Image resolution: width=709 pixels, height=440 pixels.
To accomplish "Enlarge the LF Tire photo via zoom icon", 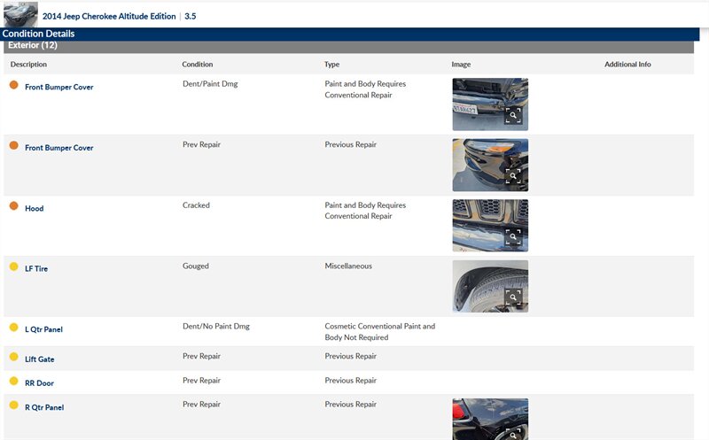I will point(513,297).
